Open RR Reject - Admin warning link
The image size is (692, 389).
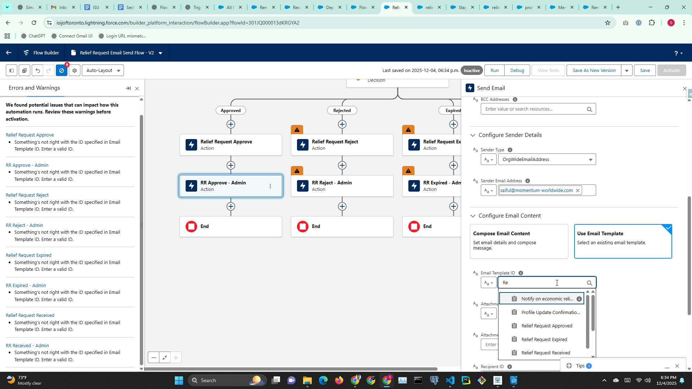tap(25, 225)
